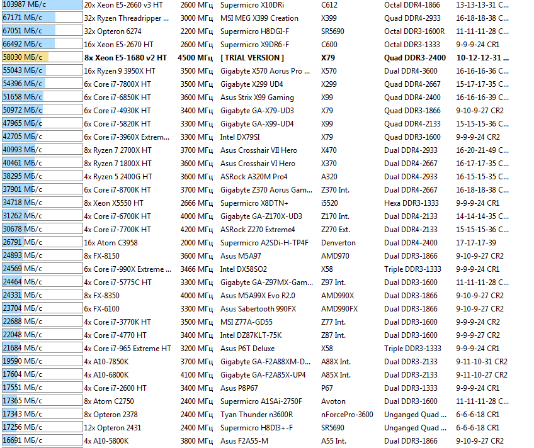Select the Denverton chipset cell
The image size is (534, 448).
coord(338,244)
